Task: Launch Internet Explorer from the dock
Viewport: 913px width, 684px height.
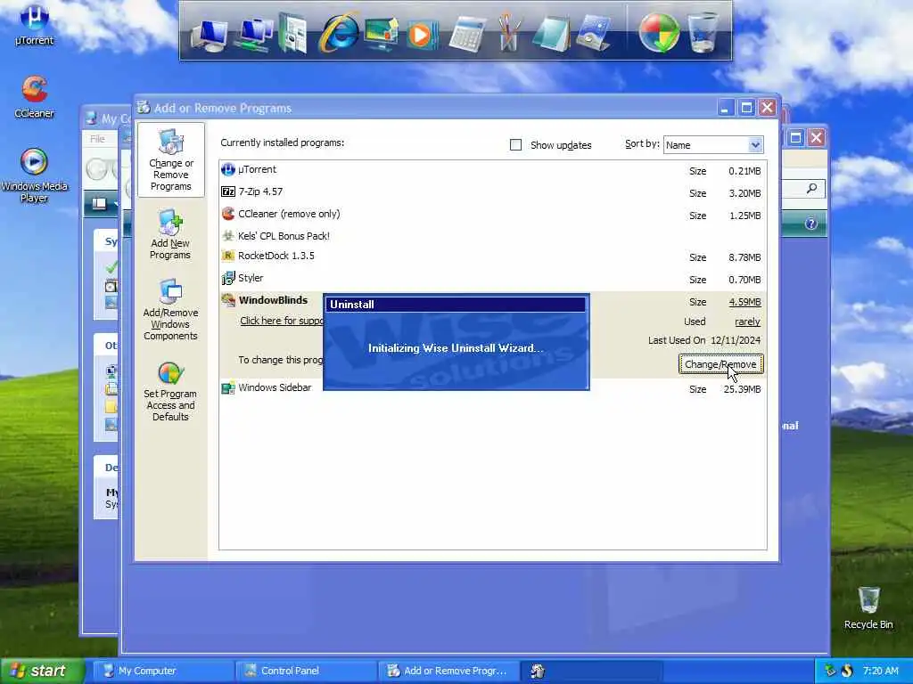Action: tap(338, 34)
